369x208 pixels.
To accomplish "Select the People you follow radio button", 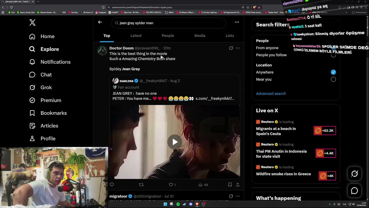I will 333,55.
